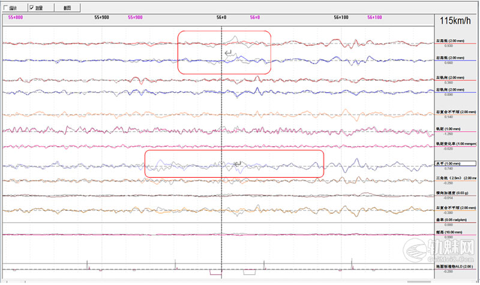Click the value under the 左轨向 label
Screen dimensions: 480x285
pos(448,83)
